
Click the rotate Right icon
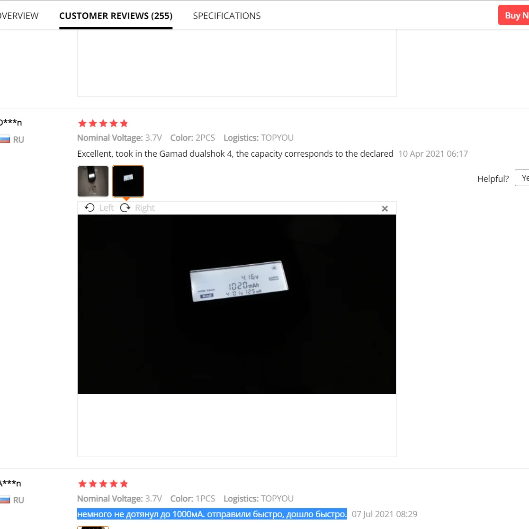coord(125,207)
